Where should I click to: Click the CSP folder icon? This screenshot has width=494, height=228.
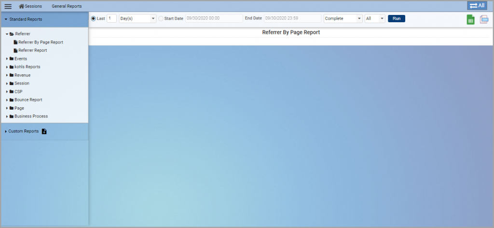point(12,91)
